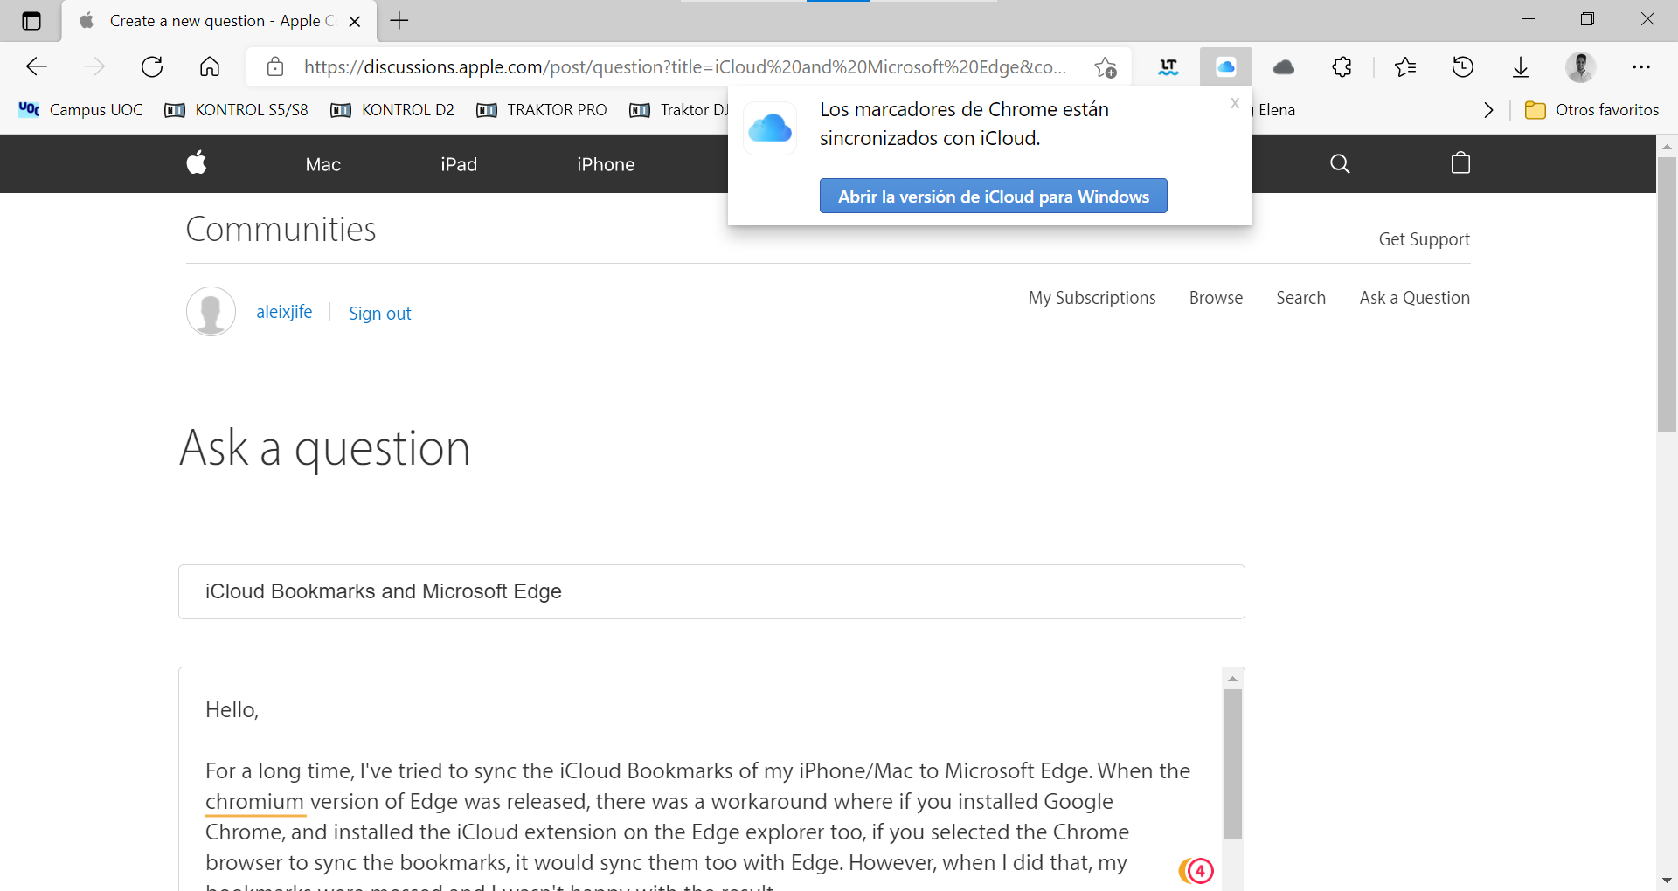The height and width of the screenshot is (891, 1678).
Task: Open the browser Extensions puzzle icon
Action: click(x=1342, y=67)
